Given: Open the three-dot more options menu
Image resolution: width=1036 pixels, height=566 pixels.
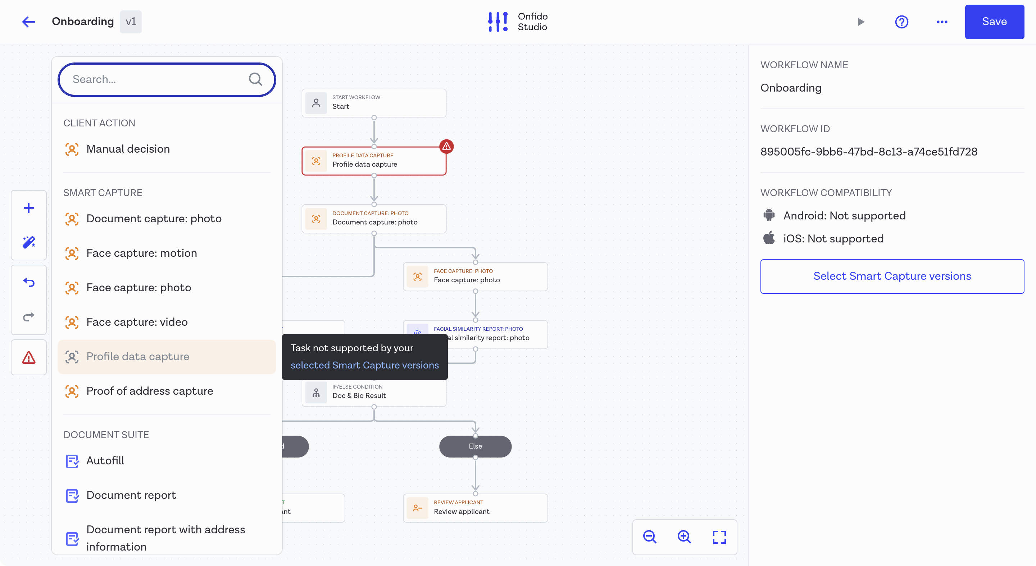Looking at the screenshot, I should click(942, 22).
